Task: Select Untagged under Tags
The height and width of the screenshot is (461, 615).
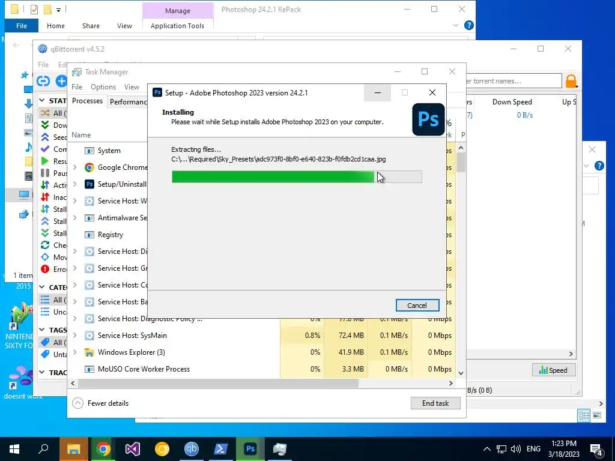Action: (54, 354)
